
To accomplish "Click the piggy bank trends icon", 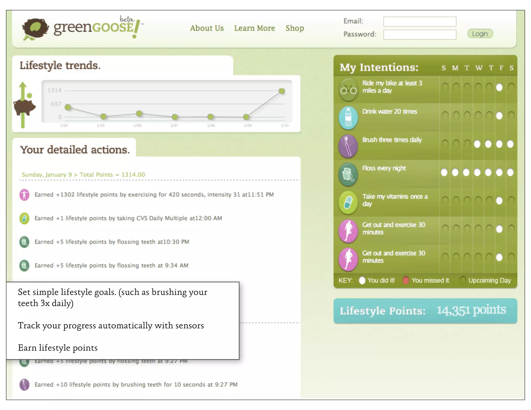I will click(x=24, y=107).
